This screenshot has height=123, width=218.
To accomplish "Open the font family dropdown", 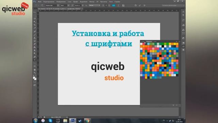I will (x=58, y=5).
